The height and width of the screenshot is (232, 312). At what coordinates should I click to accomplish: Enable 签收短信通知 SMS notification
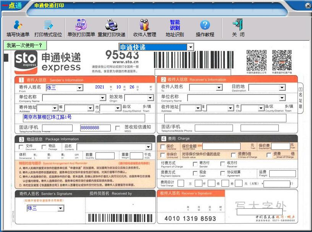[117, 128]
